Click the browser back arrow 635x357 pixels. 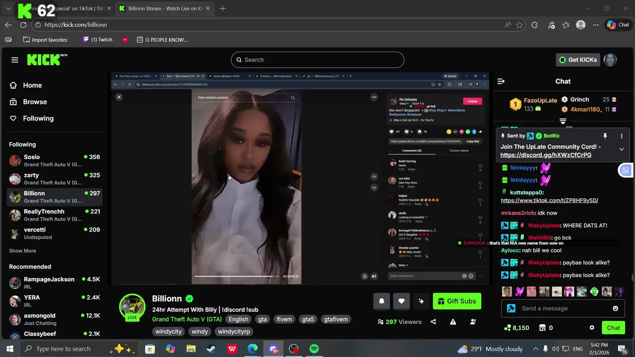(8, 25)
